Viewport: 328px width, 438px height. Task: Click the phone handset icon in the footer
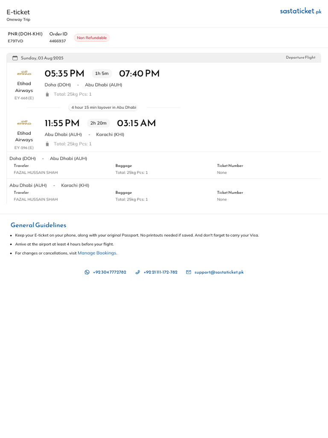(x=138, y=272)
